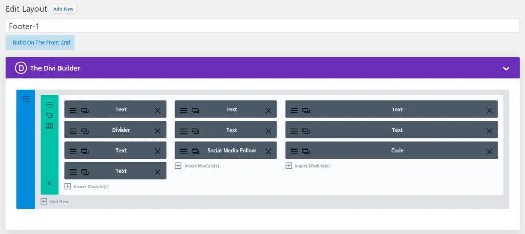
Task: Click the Divi D logo icon
Action: tap(21, 68)
